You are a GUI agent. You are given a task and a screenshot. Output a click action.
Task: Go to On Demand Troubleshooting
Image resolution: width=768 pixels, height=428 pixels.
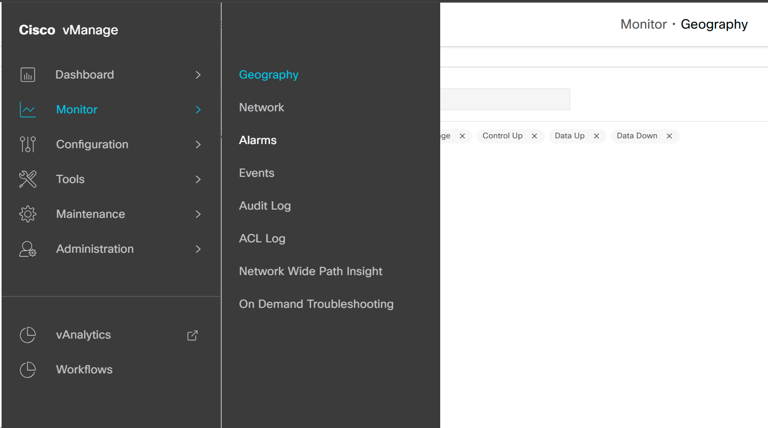[316, 304]
